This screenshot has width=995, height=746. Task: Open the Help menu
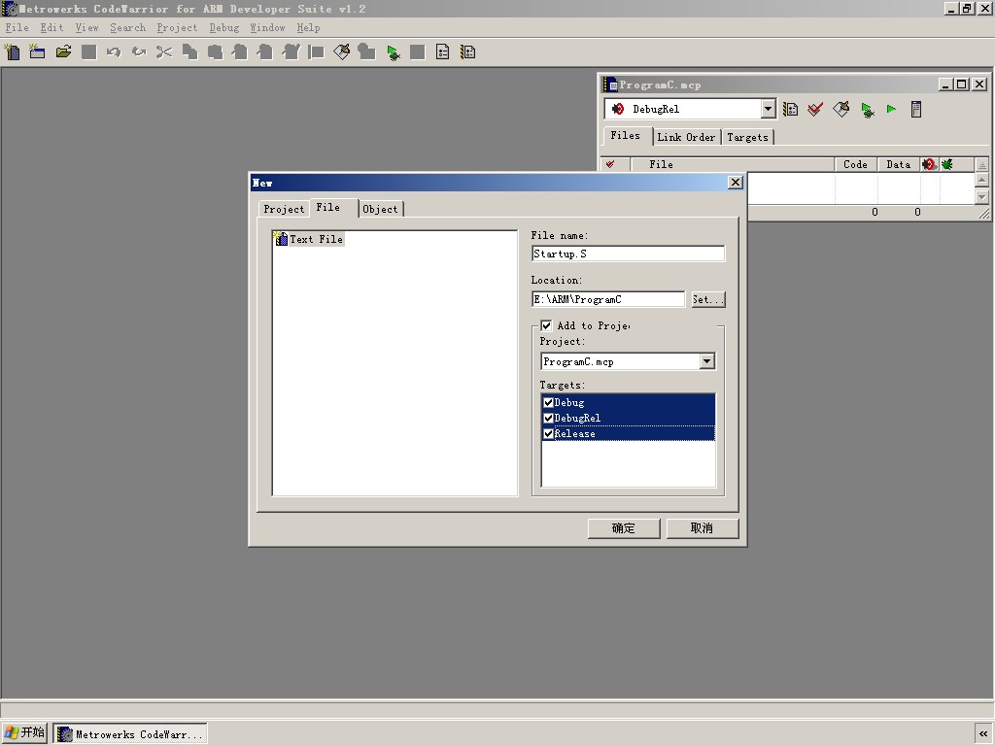pyautogui.click(x=308, y=27)
